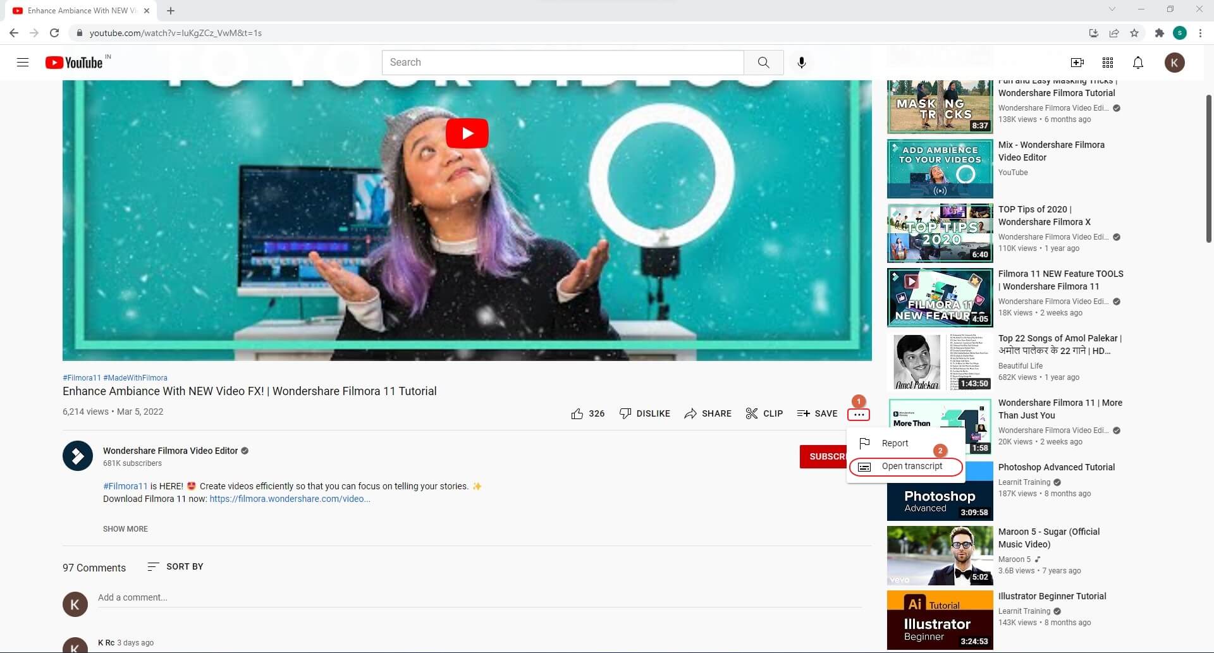Screen dimensions: 1214x653
Task: Open the Sort By comments dropdown
Action: point(175,566)
